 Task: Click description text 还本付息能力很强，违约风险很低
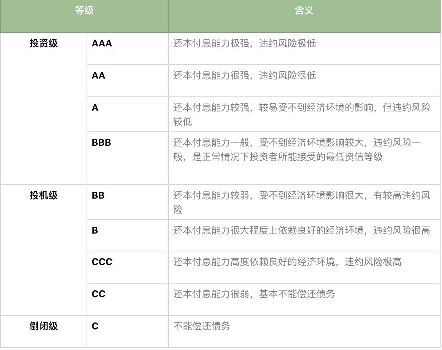[245, 76]
